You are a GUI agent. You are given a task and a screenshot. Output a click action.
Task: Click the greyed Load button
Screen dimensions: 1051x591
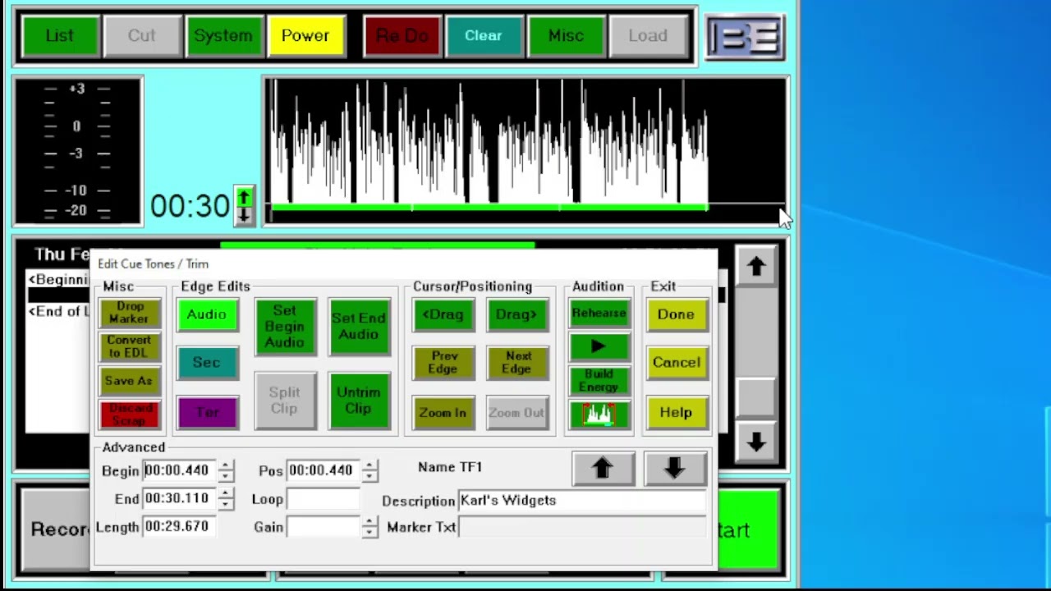[x=647, y=36]
